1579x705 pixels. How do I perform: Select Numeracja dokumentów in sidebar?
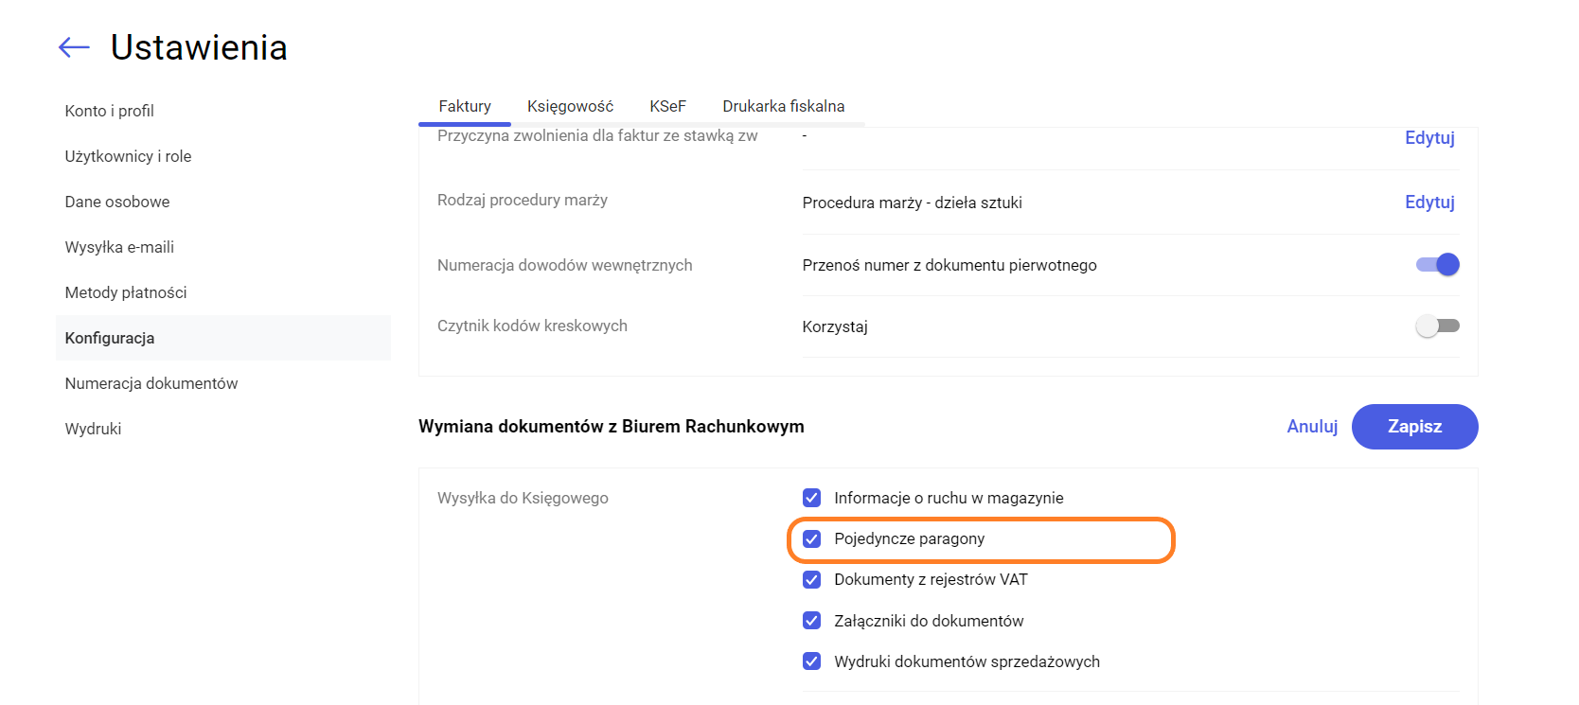151,383
